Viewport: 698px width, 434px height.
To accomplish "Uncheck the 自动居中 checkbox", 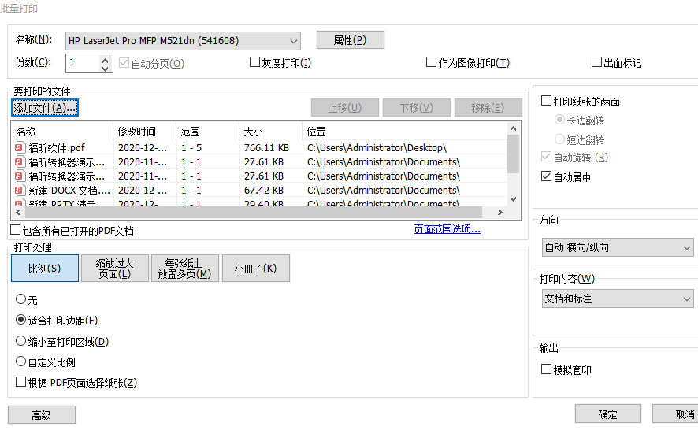I will 546,176.
